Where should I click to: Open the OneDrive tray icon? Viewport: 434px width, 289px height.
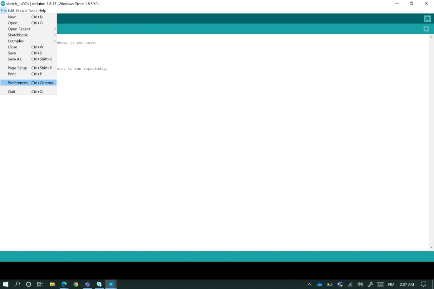click(319, 284)
